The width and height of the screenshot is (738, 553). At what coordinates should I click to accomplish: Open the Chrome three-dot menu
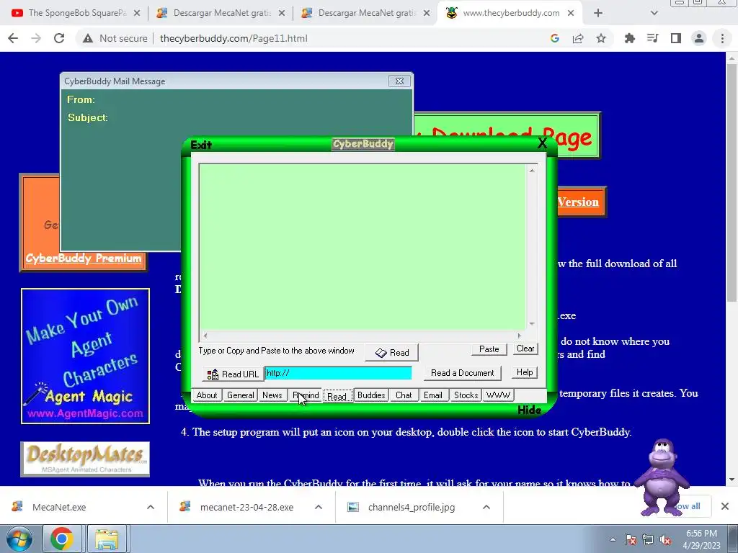click(x=722, y=38)
